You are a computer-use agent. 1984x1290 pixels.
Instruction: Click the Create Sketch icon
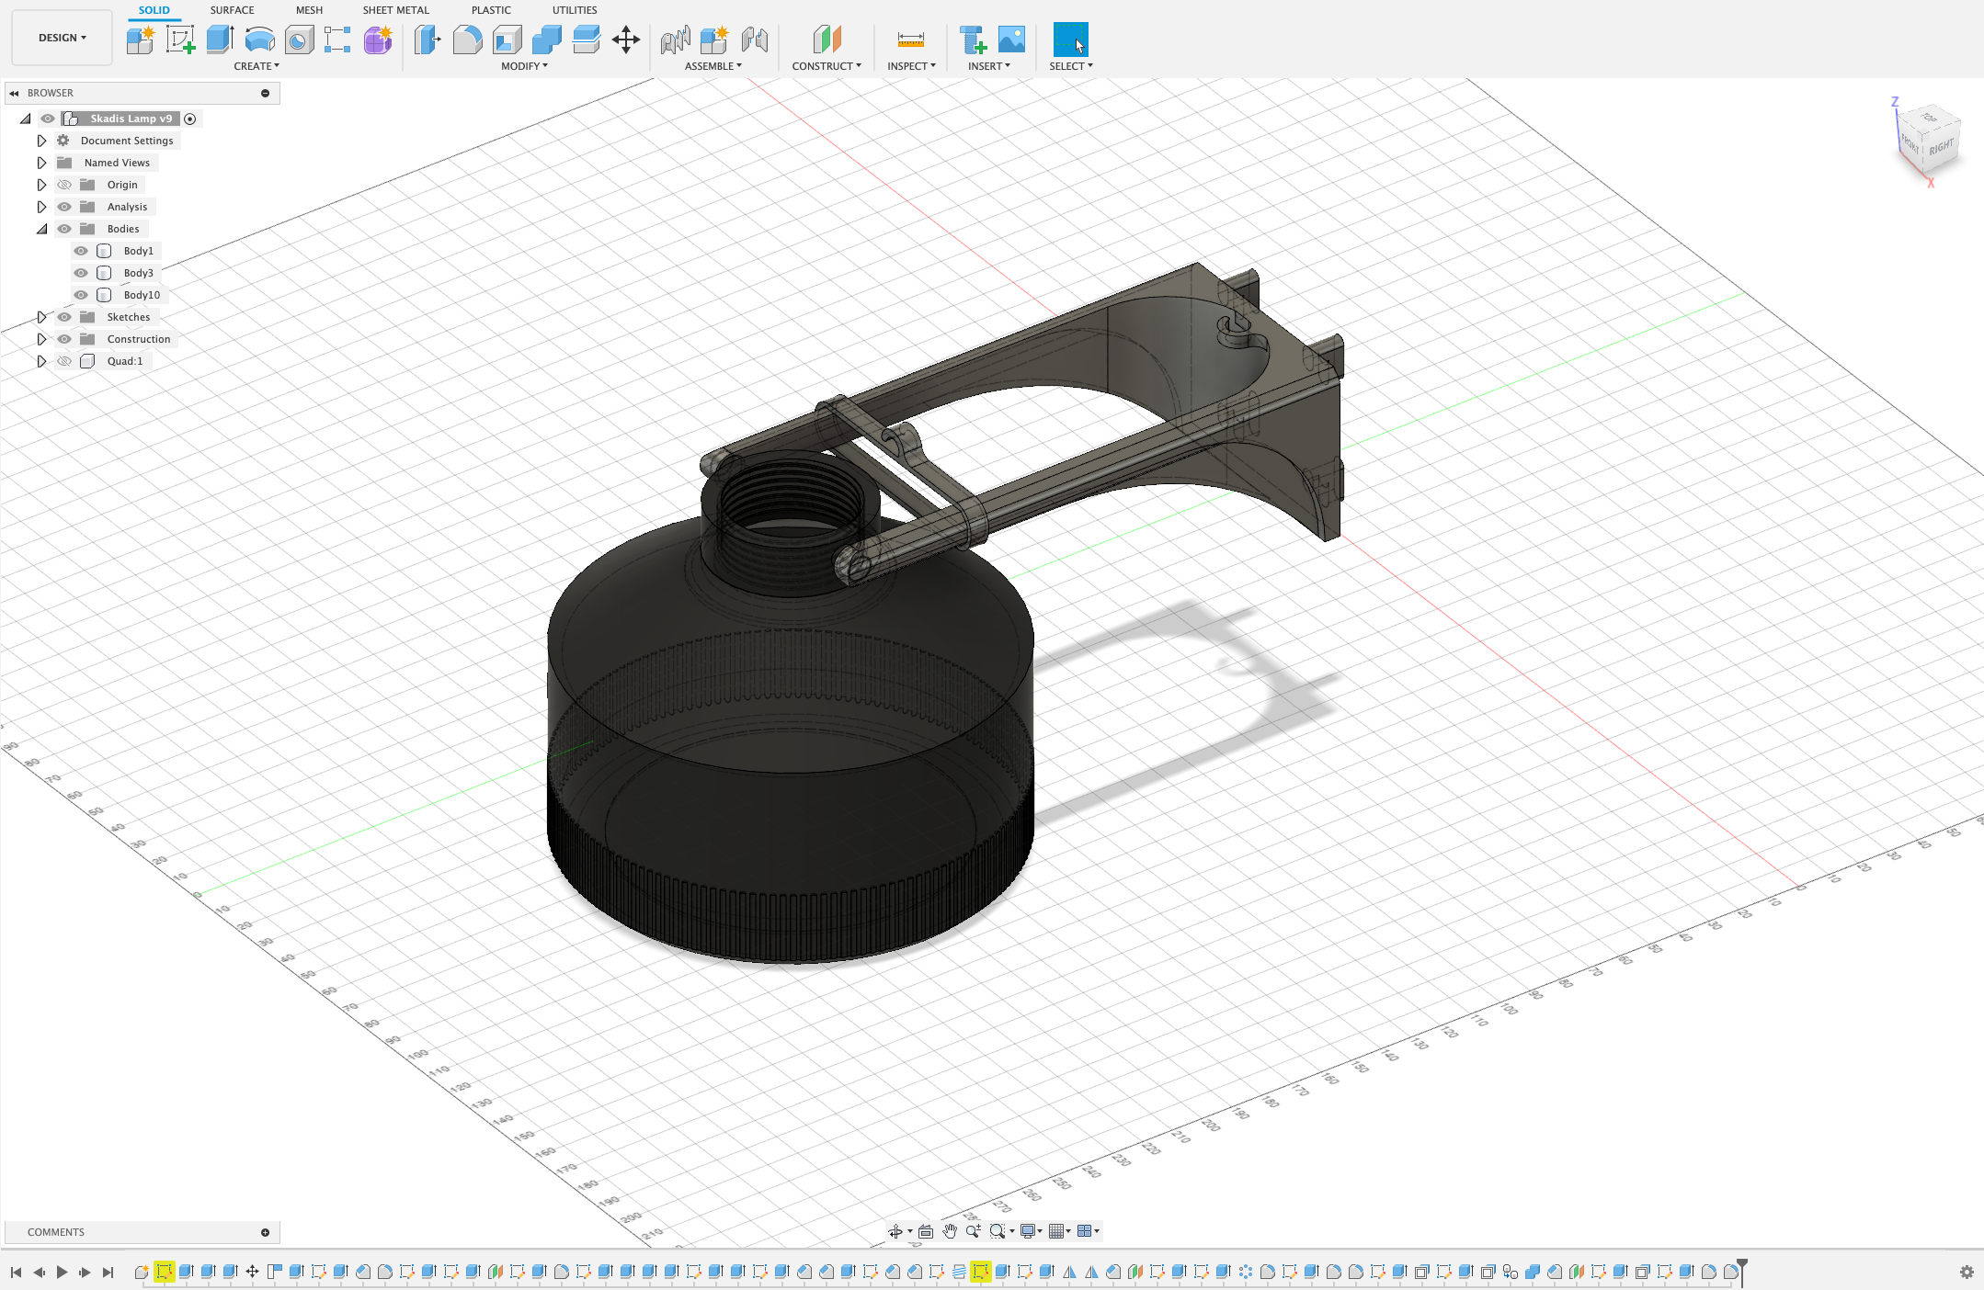pyautogui.click(x=180, y=40)
